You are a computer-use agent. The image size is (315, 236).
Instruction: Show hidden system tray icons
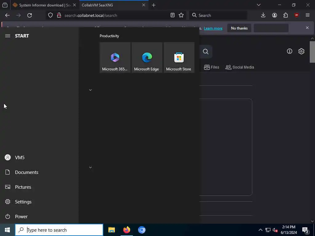pos(260,230)
